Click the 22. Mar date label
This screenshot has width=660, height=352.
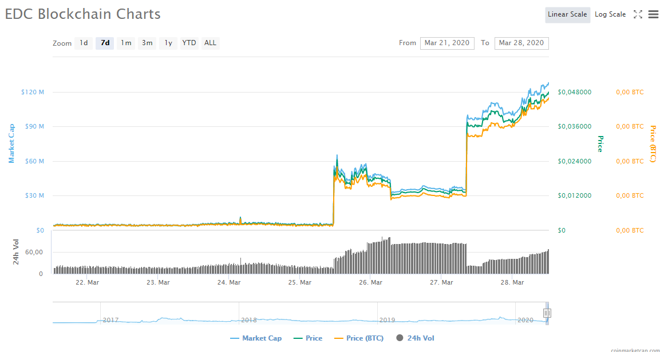click(87, 282)
